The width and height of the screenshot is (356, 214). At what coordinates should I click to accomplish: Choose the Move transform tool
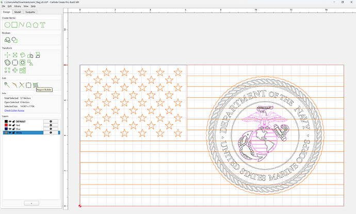pyautogui.click(x=7, y=55)
